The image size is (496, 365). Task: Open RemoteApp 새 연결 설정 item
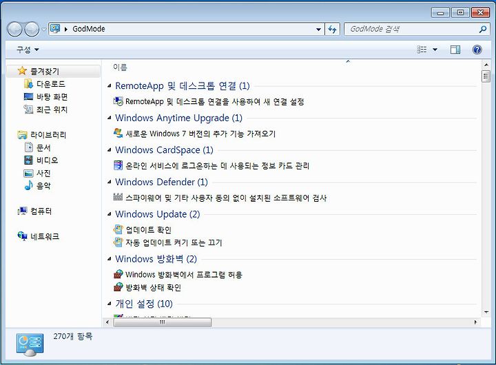pos(214,101)
